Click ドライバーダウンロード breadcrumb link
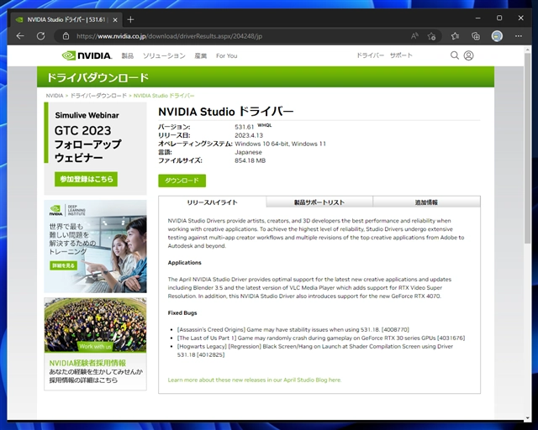The width and height of the screenshot is (538, 430). [x=98, y=96]
